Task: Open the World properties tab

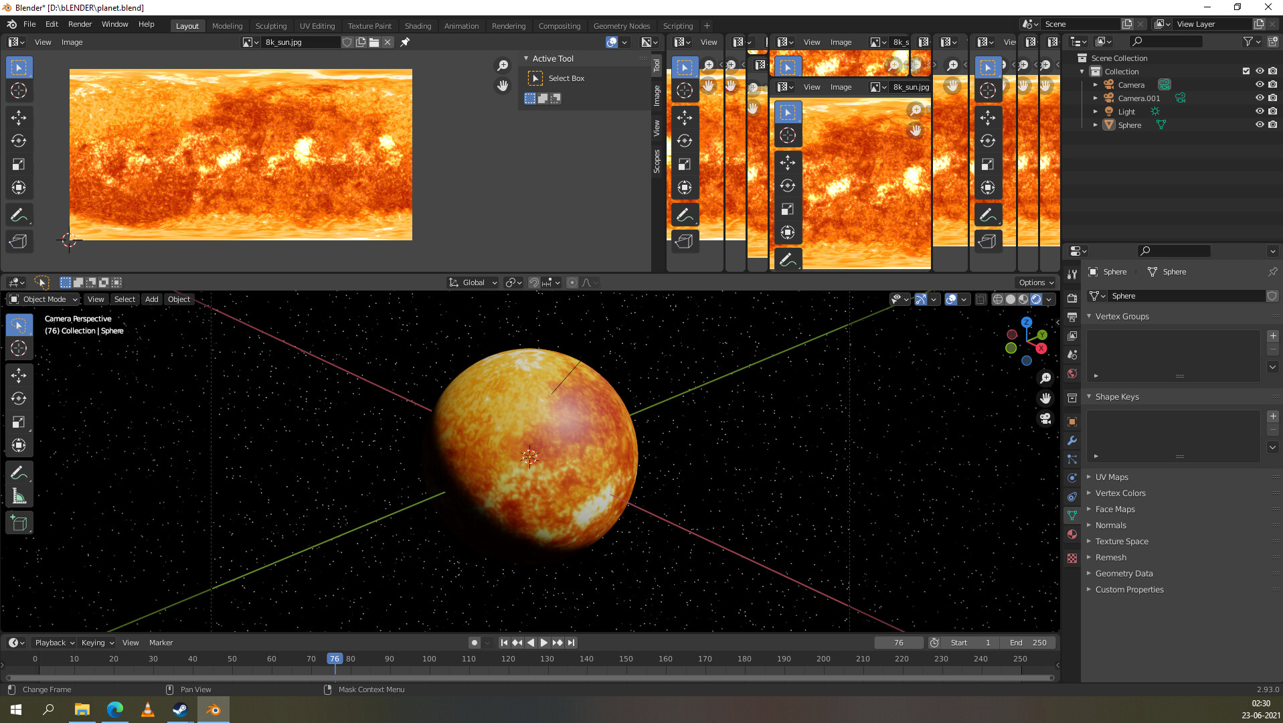Action: (x=1072, y=374)
